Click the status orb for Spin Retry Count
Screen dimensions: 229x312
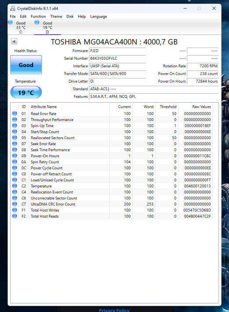tap(15, 162)
